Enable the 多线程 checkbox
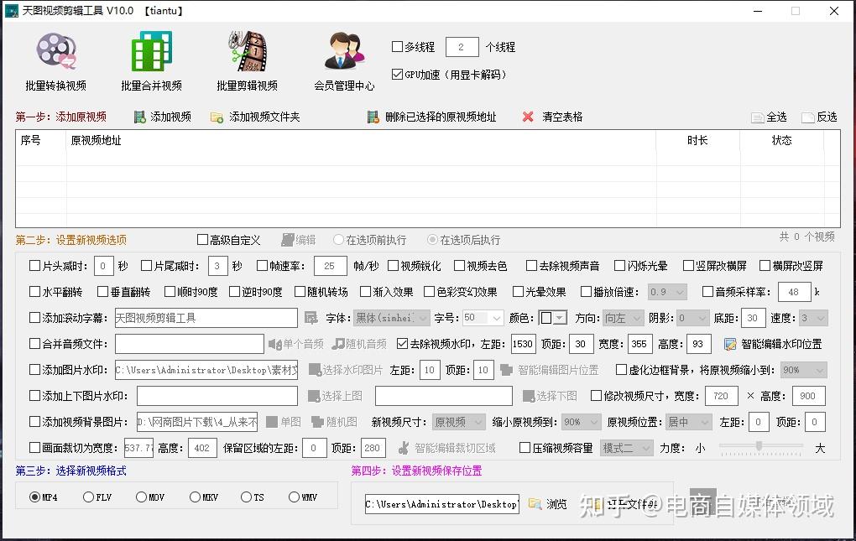This screenshot has height=541, width=856. pos(398,47)
